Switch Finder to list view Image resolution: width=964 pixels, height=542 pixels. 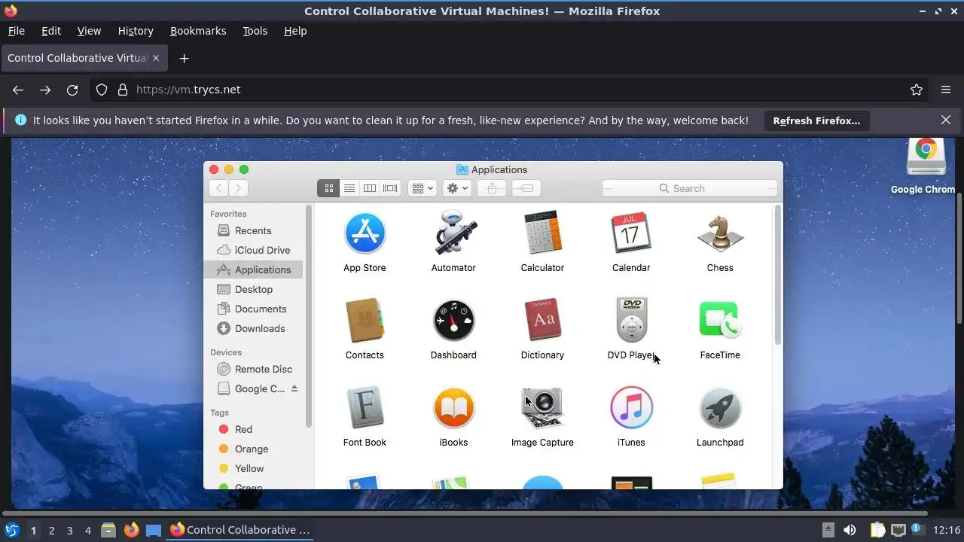pos(349,188)
